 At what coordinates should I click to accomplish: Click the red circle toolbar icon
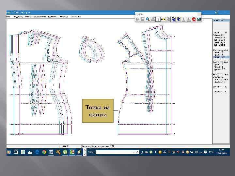tap(194, 19)
